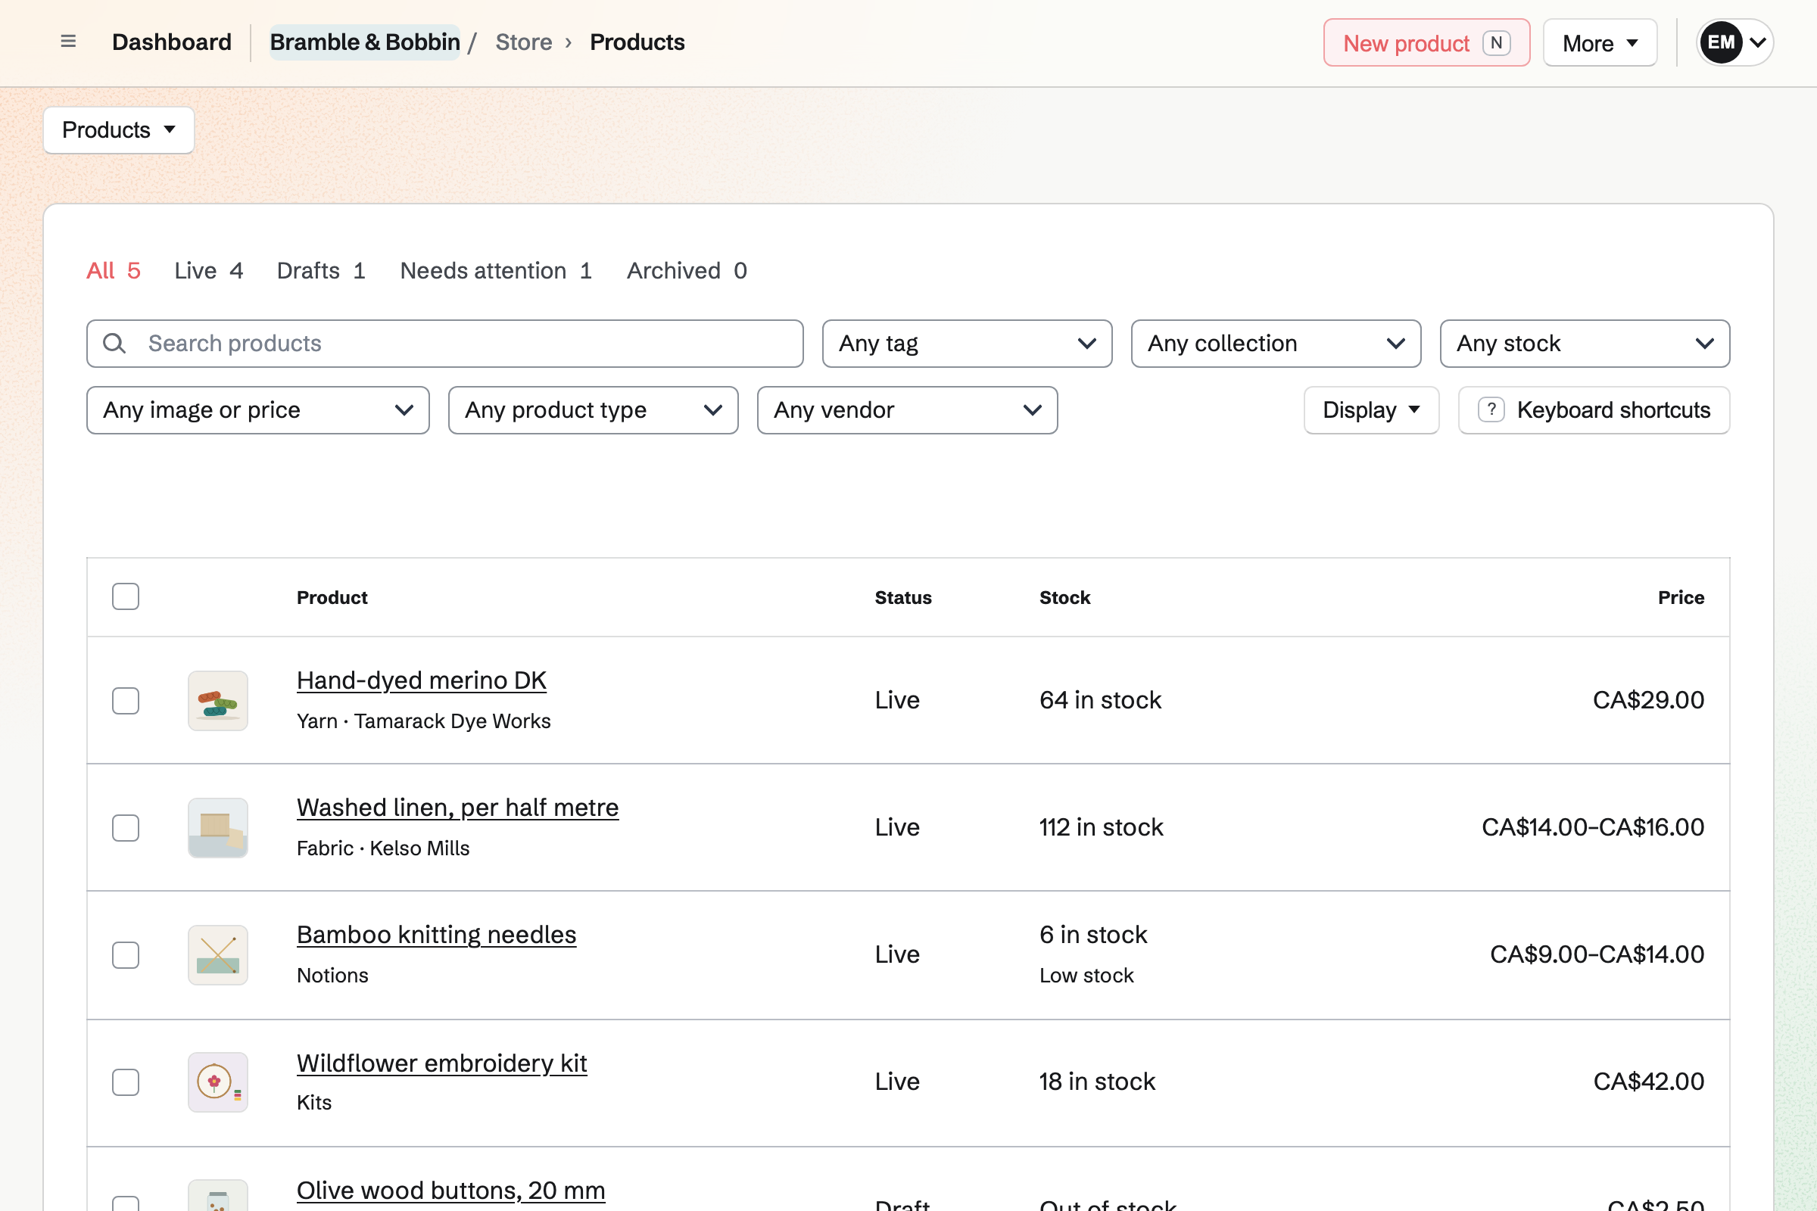1817x1211 pixels.
Task: Open the Hand-dyed merino DK product link
Action: [x=421, y=680]
